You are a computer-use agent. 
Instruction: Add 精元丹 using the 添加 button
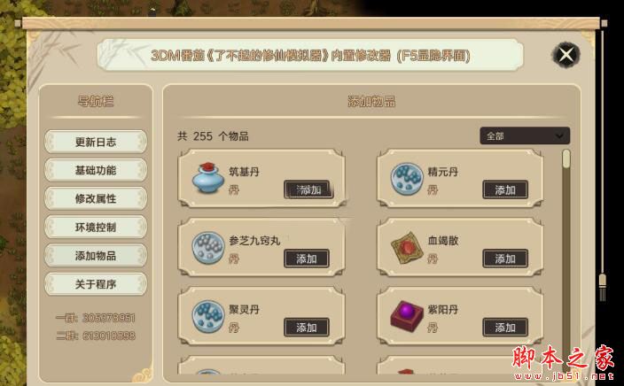point(505,189)
